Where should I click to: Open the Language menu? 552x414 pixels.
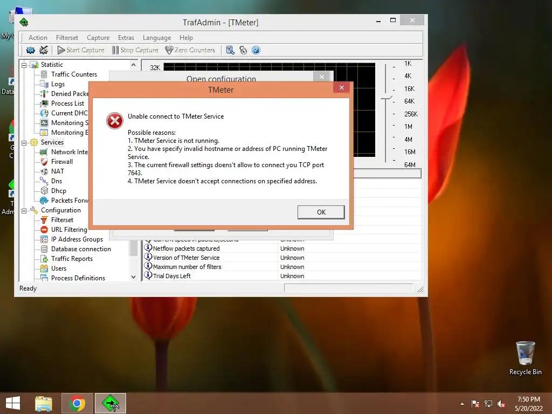point(157,38)
